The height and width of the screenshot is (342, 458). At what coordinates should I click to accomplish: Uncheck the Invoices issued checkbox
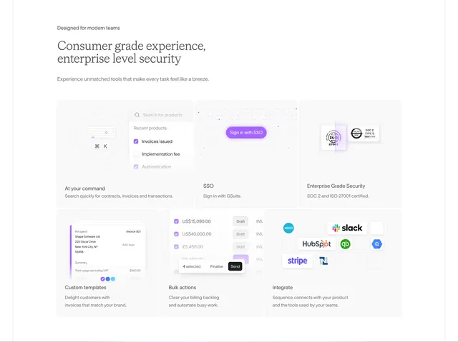(x=136, y=141)
